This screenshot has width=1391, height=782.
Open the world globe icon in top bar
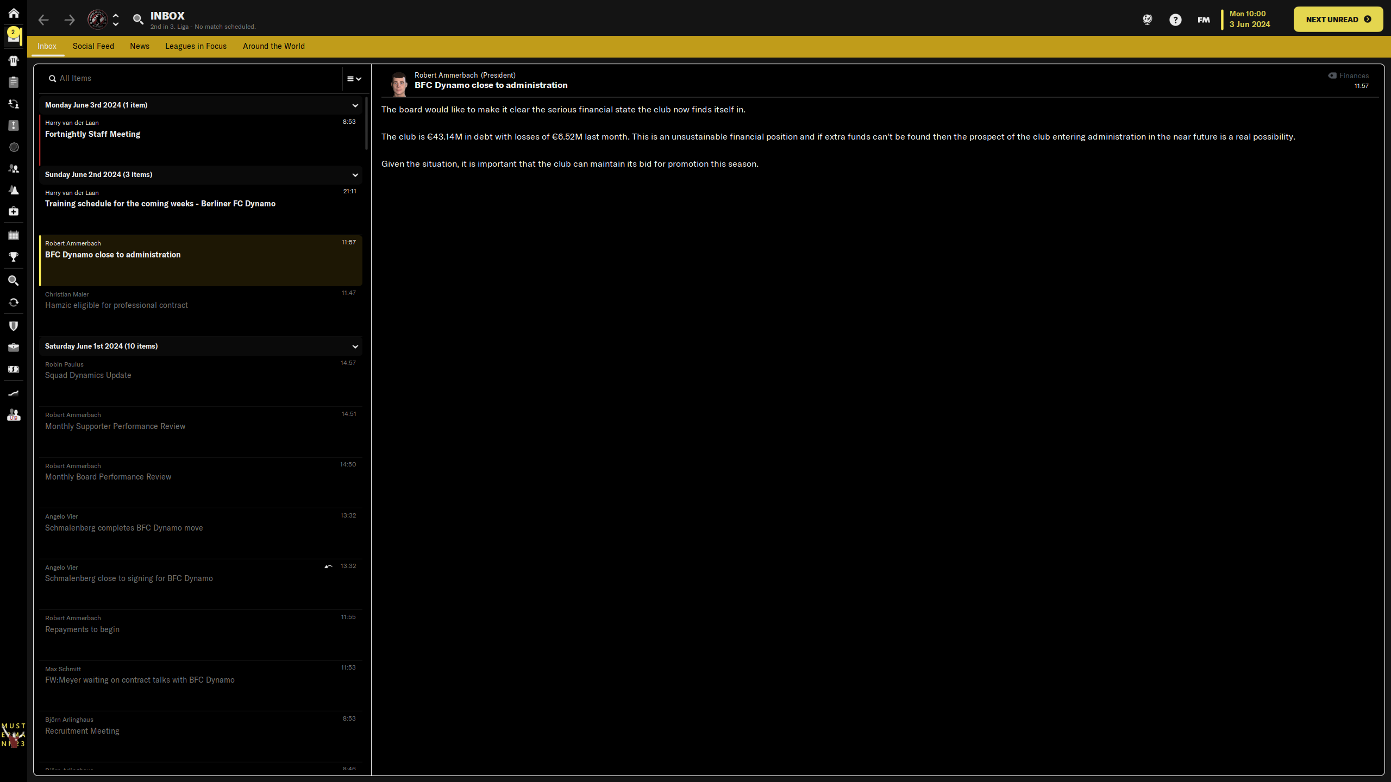pyautogui.click(x=1147, y=20)
